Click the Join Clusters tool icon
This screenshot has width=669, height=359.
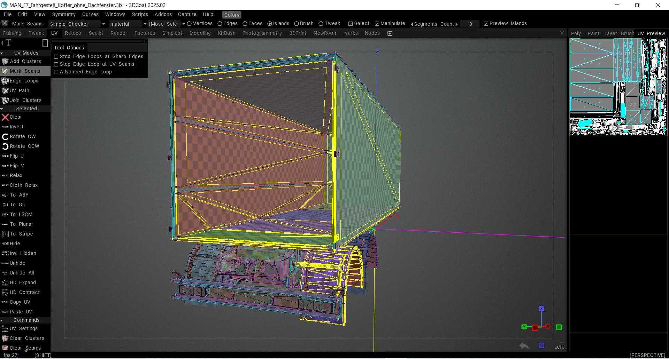pos(5,101)
